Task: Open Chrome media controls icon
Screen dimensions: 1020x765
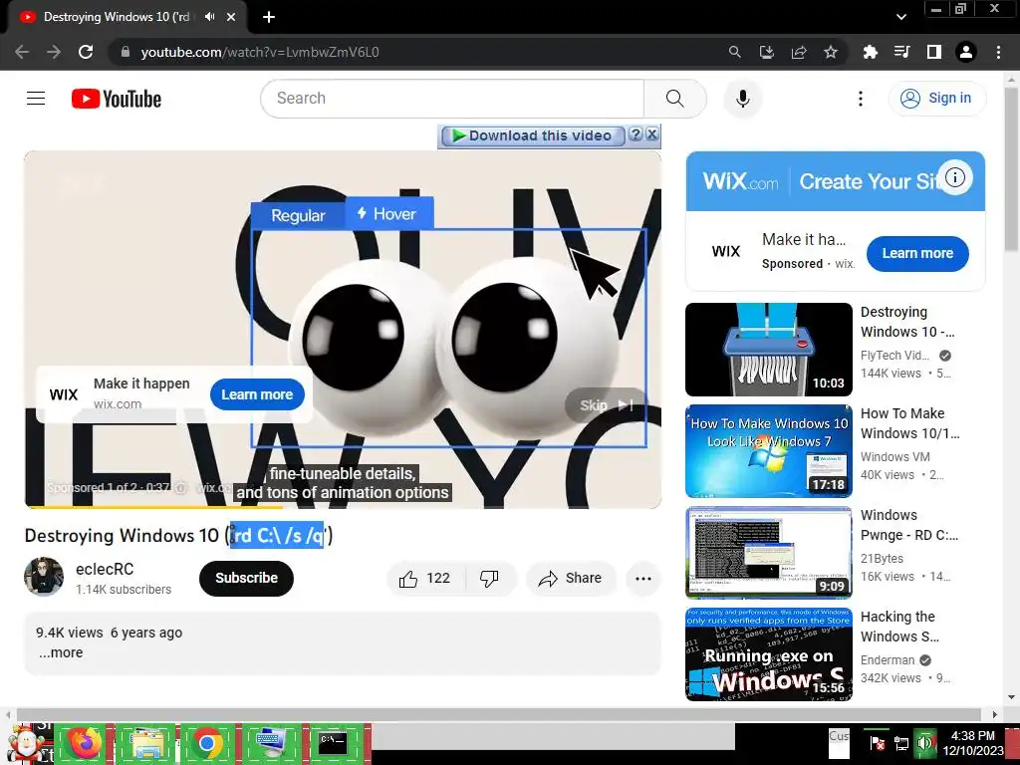Action: pos(901,52)
